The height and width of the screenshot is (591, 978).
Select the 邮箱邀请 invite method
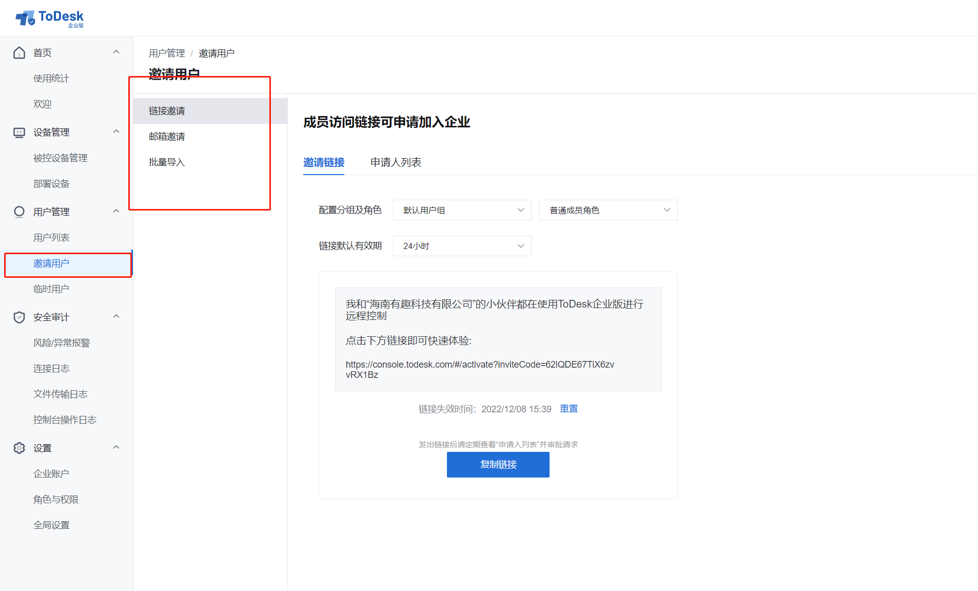click(167, 137)
